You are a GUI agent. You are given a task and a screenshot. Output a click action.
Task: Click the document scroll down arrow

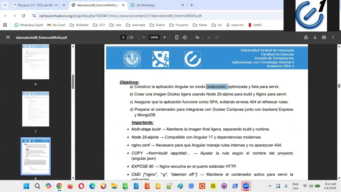339,178
